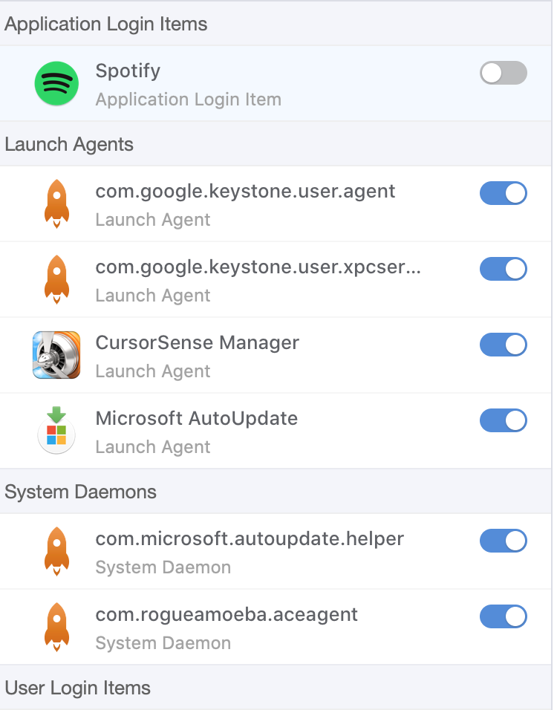Select the Spotify row name

pyautogui.click(x=128, y=71)
